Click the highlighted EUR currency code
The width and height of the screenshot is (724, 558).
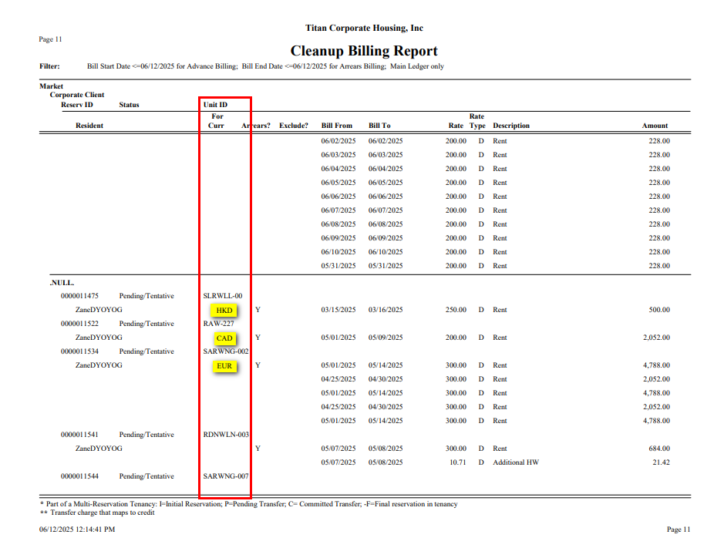point(224,366)
